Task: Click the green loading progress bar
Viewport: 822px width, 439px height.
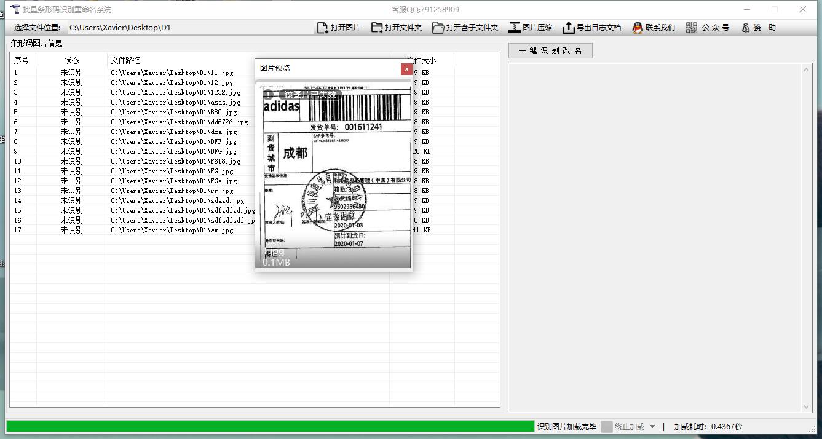Action: point(271,426)
